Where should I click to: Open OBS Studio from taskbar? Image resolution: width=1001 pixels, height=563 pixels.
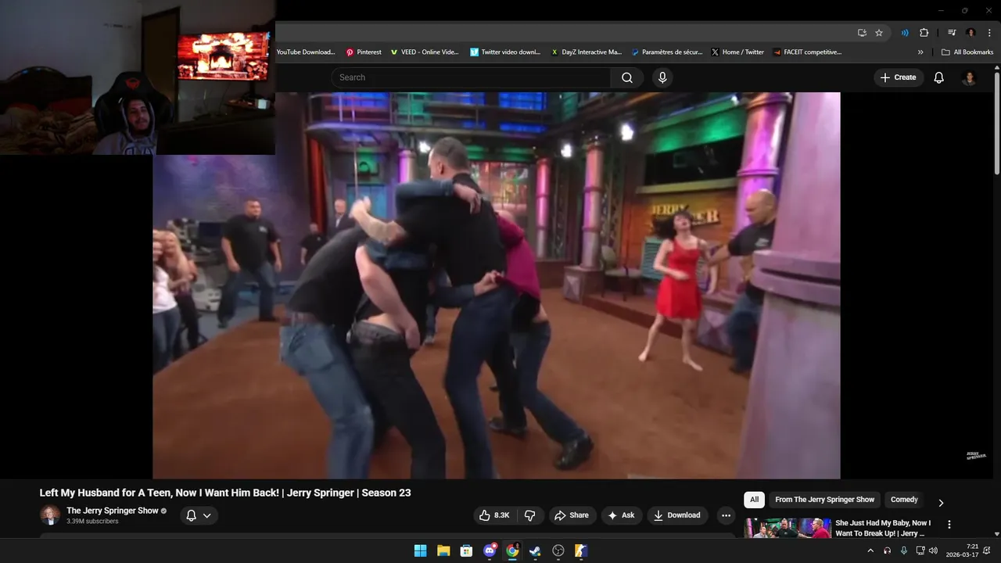point(558,550)
